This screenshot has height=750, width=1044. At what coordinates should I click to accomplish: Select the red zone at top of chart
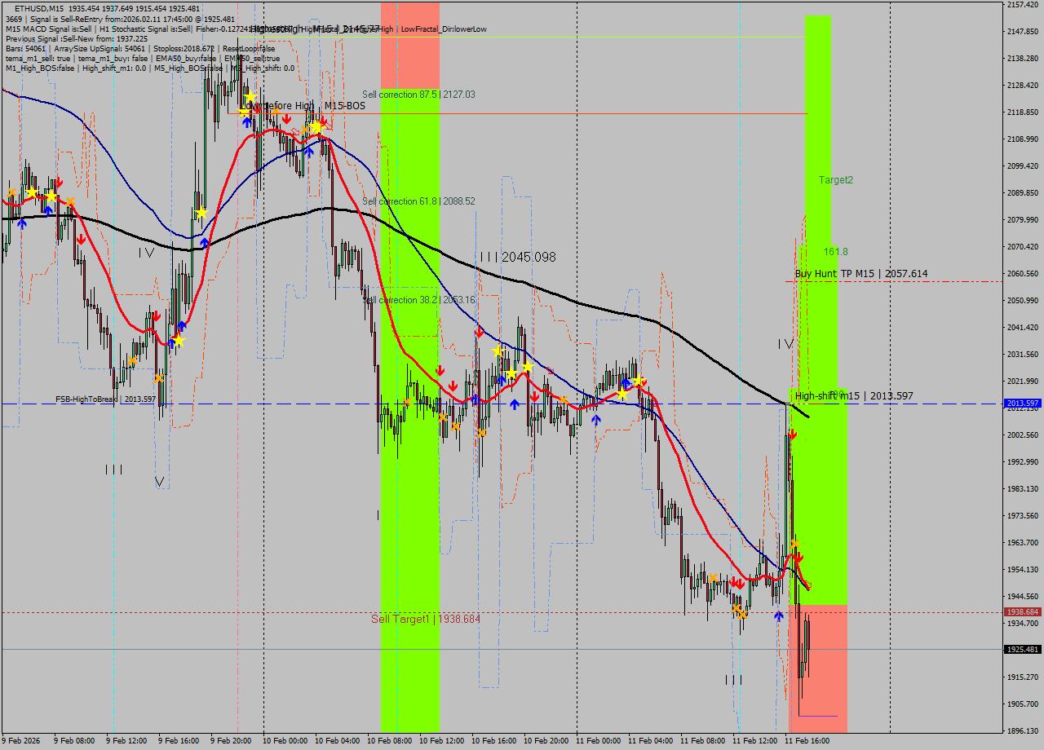click(410, 45)
